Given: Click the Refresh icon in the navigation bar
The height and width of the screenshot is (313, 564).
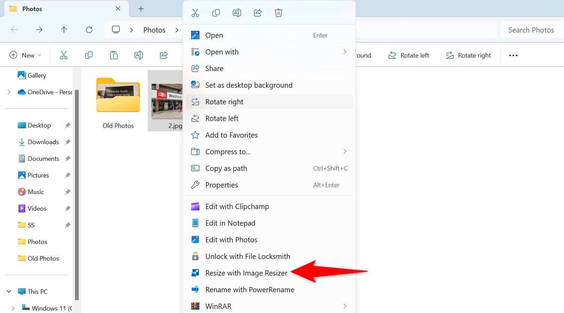Looking at the screenshot, I should tap(89, 30).
